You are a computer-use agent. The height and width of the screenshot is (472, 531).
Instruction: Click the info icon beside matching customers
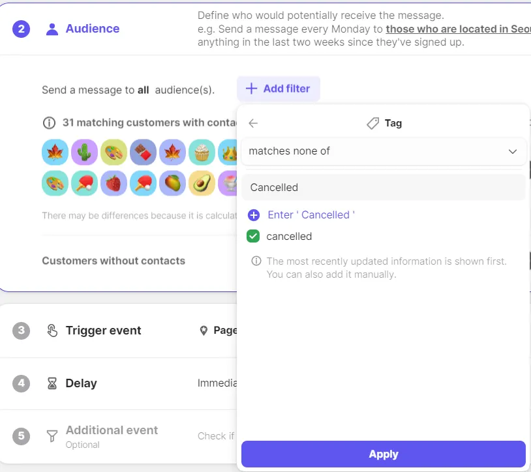[49, 123]
